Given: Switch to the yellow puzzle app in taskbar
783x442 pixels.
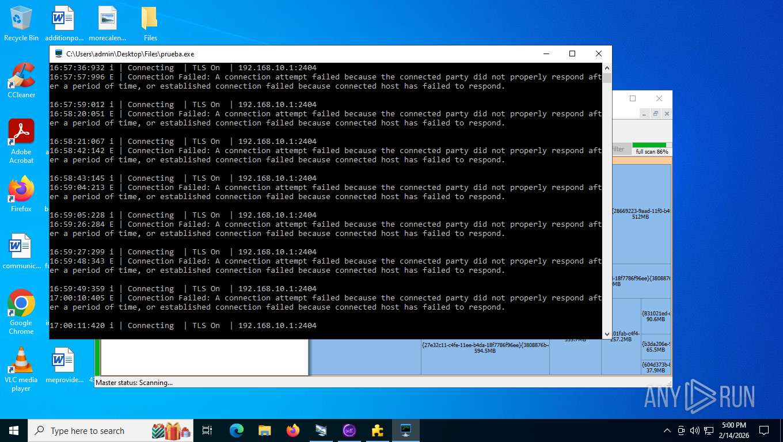Looking at the screenshot, I should (377, 430).
